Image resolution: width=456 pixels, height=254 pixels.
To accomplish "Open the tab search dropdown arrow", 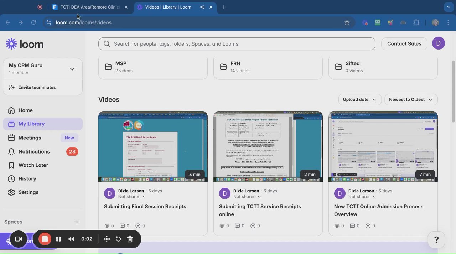I will 449,7.
